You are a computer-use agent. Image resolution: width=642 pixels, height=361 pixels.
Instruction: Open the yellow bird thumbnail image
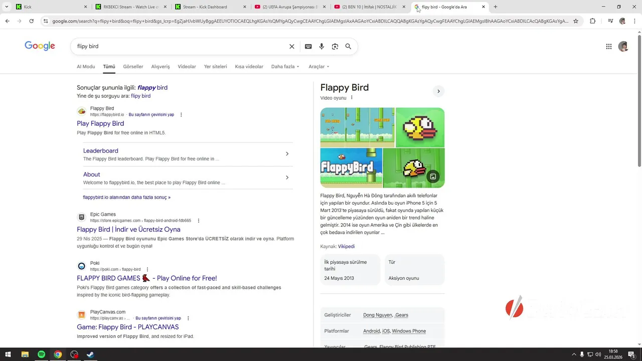pos(420,127)
